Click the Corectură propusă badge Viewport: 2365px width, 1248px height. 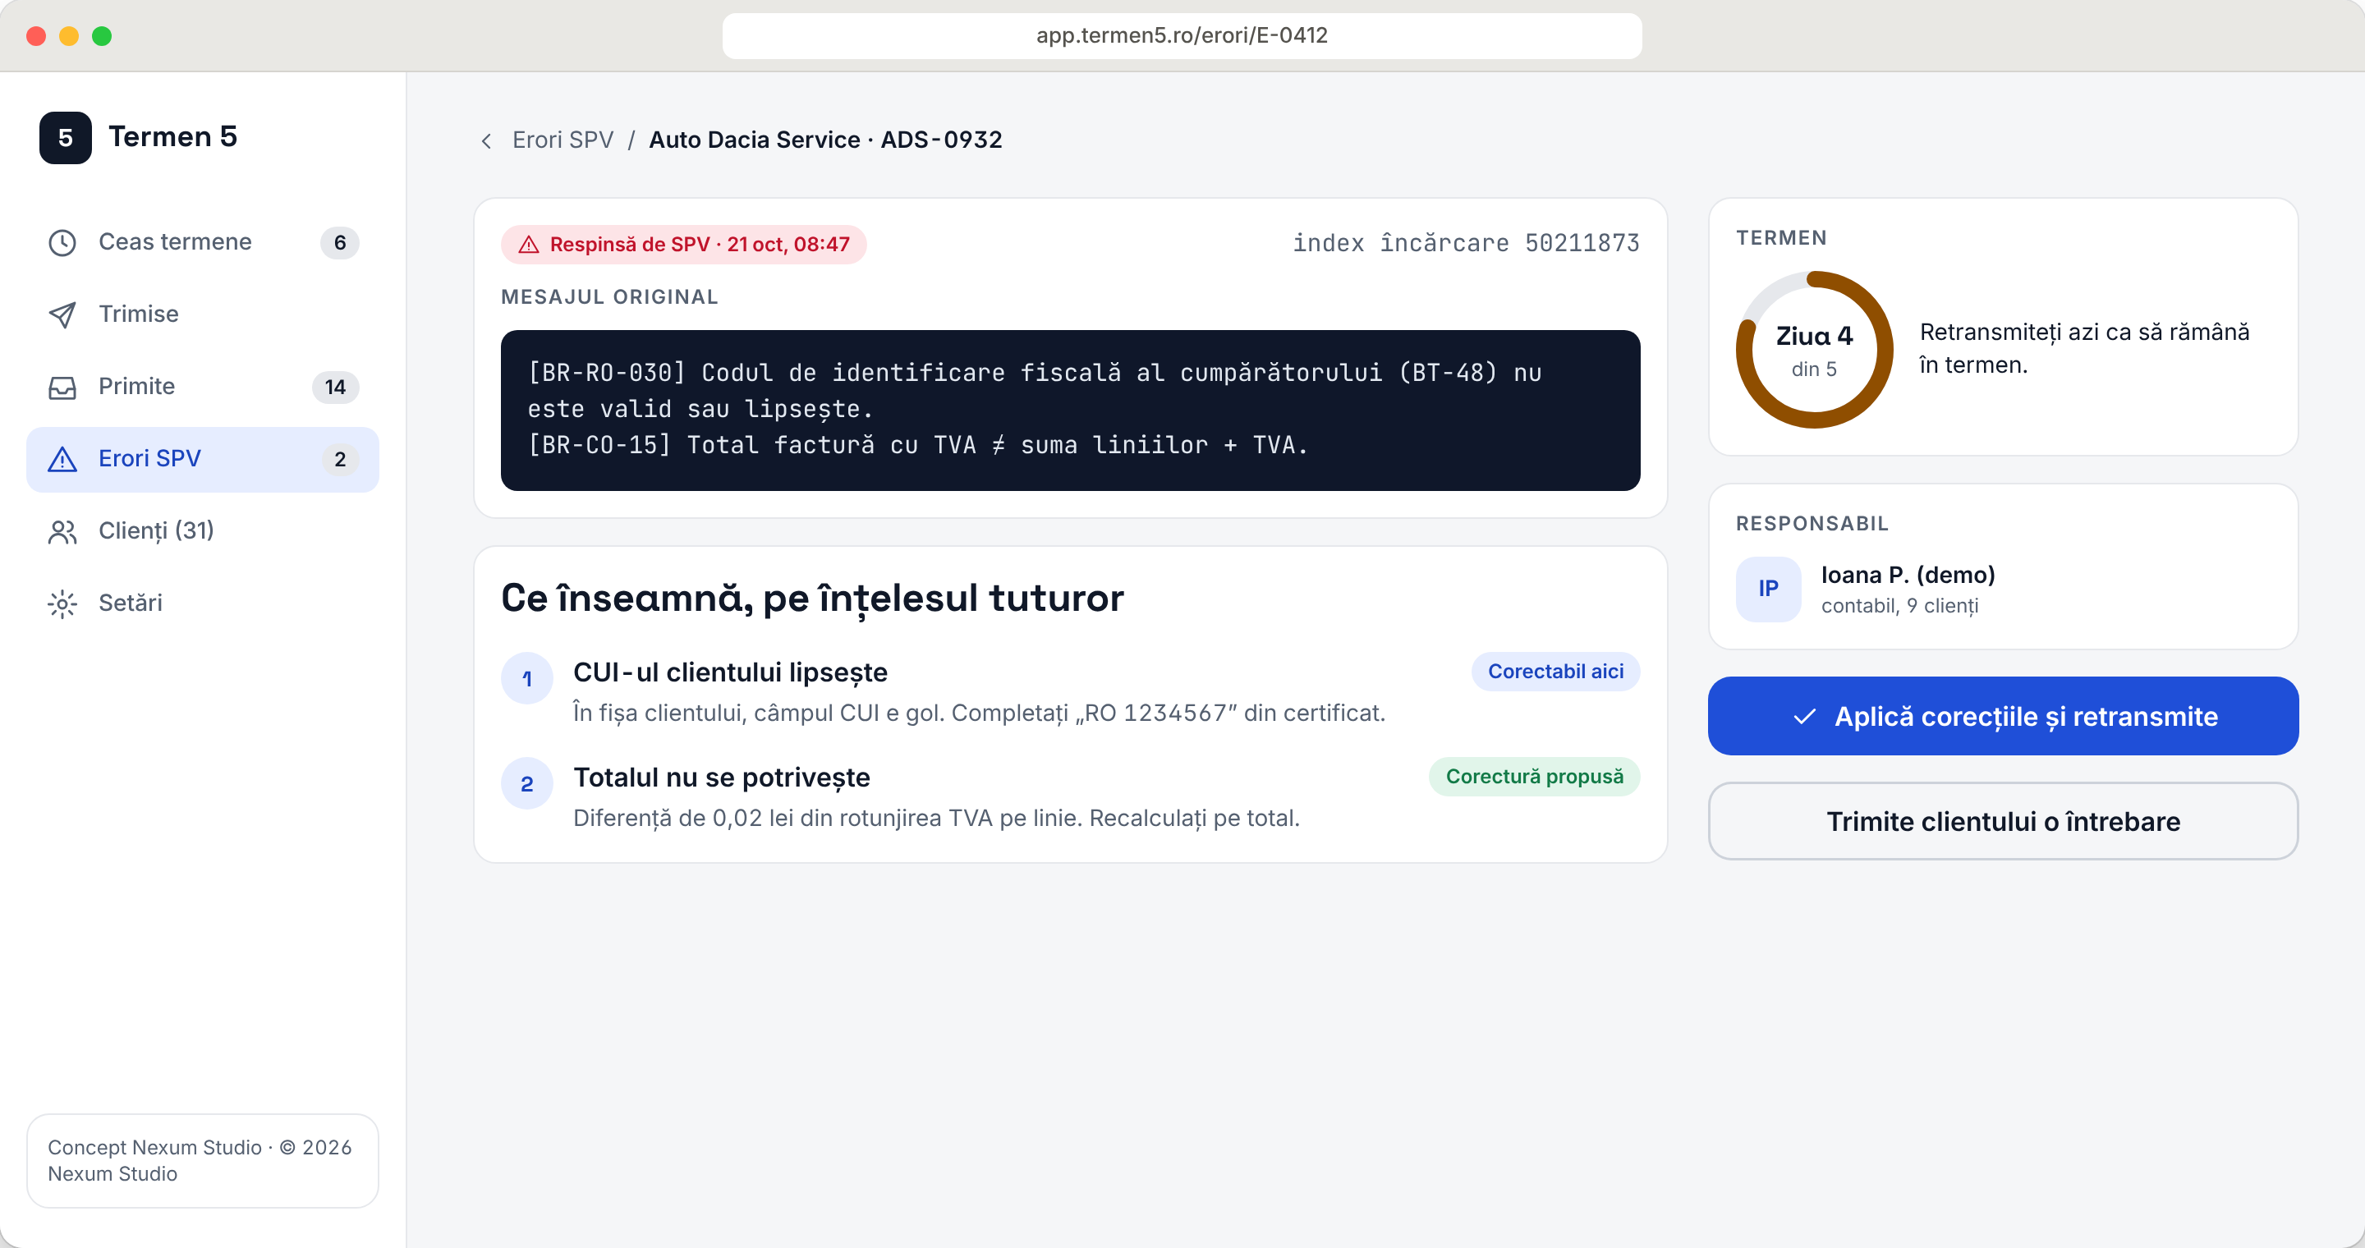1534,778
